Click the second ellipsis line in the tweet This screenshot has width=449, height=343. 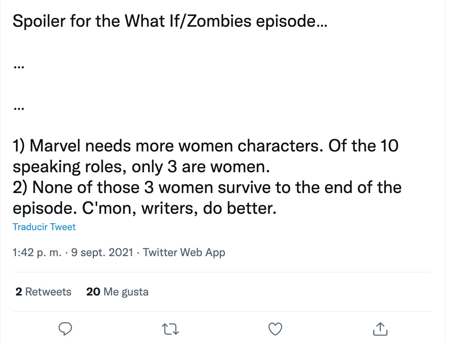[19, 109]
